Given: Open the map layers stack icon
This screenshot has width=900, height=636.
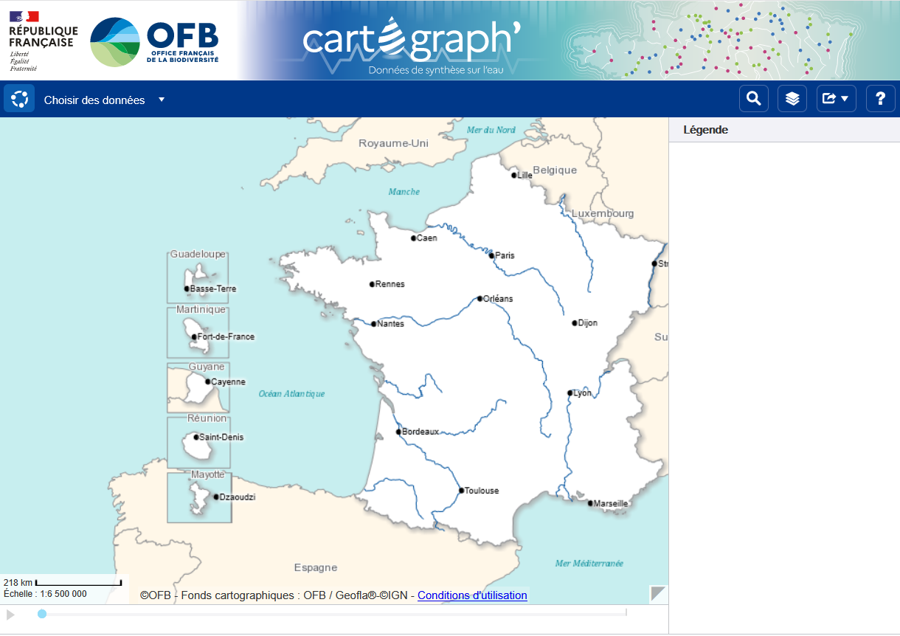Looking at the screenshot, I should pyautogui.click(x=792, y=99).
